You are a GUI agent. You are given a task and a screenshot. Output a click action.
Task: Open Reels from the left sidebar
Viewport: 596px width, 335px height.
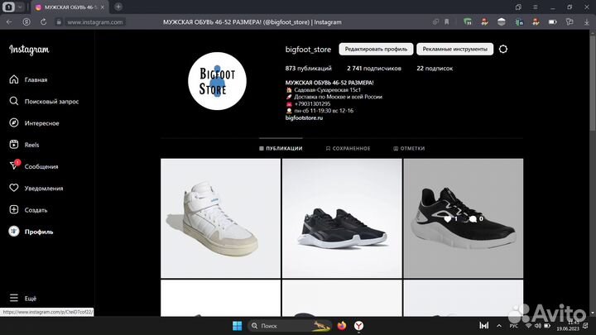(31, 145)
